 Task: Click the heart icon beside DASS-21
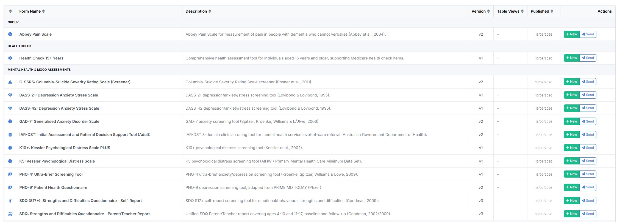pos(10,95)
